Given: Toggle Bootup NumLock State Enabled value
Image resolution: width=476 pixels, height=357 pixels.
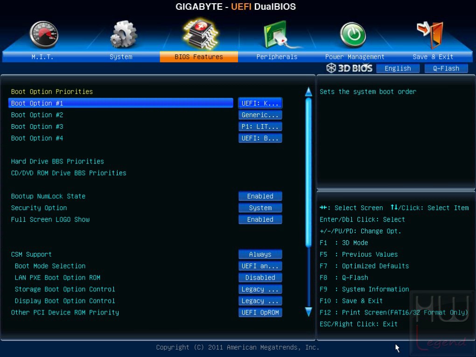Looking at the screenshot, I should 260,196.
